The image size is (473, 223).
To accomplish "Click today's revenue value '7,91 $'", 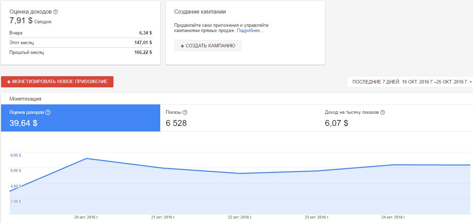I will (x=21, y=21).
